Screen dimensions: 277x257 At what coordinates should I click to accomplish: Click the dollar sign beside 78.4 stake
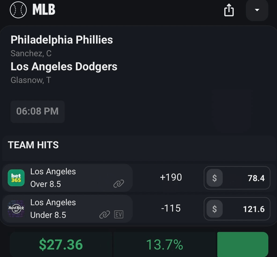point(214,178)
